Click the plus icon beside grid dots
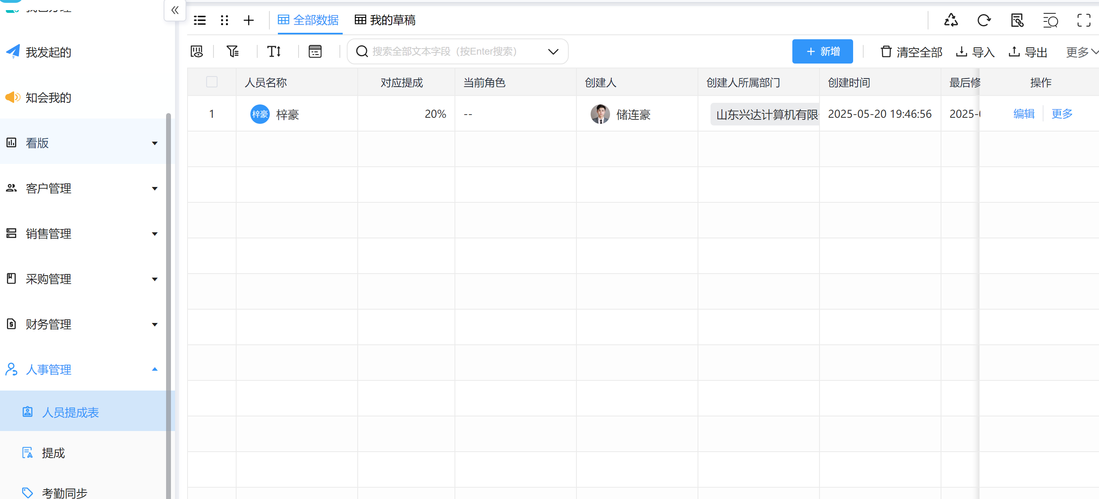Viewport: 1099px width, 499px height. tap(249, 20)
